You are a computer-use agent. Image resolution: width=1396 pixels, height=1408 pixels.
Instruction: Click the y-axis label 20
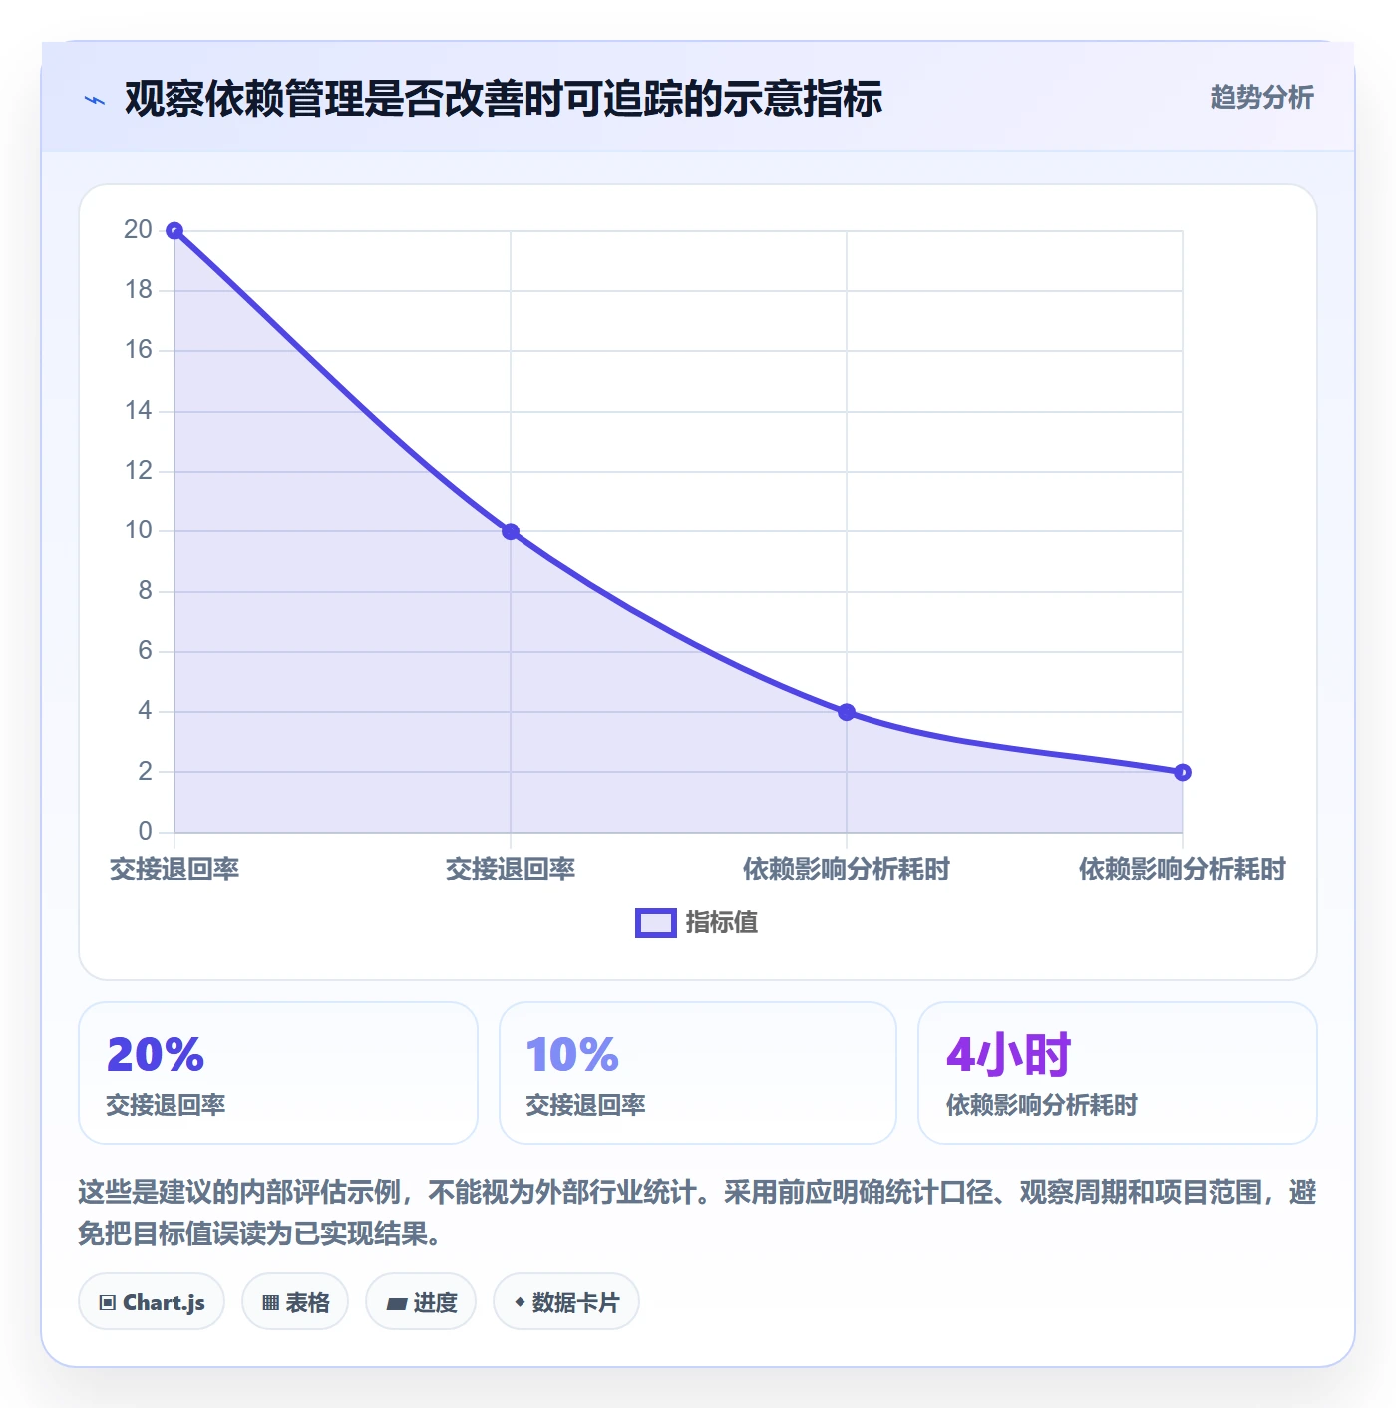click(138, 229)
